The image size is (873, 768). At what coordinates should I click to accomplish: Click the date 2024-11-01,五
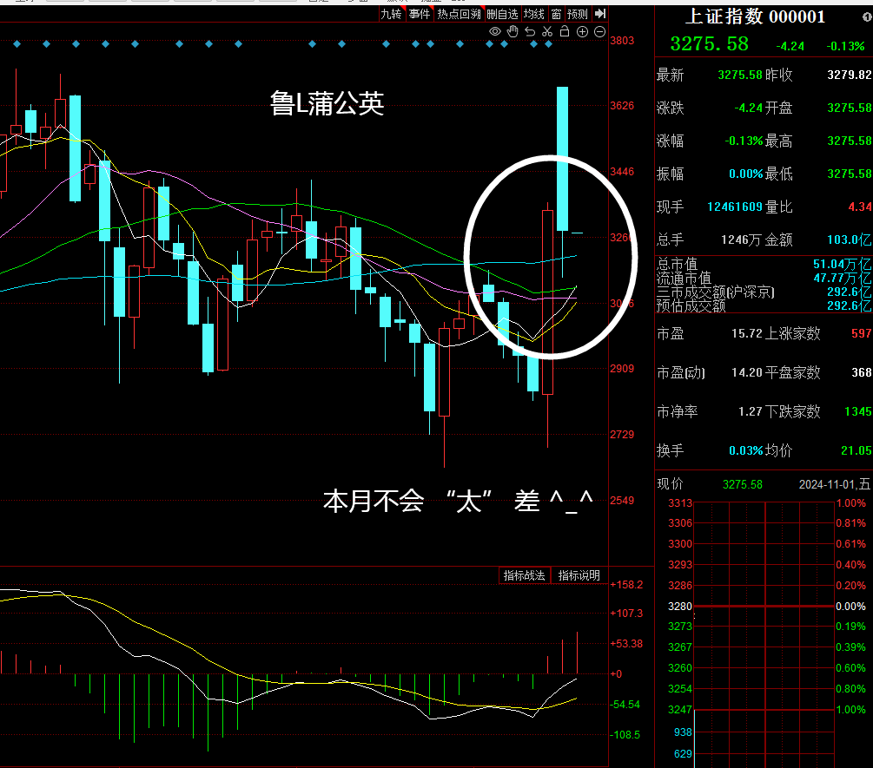835,484
